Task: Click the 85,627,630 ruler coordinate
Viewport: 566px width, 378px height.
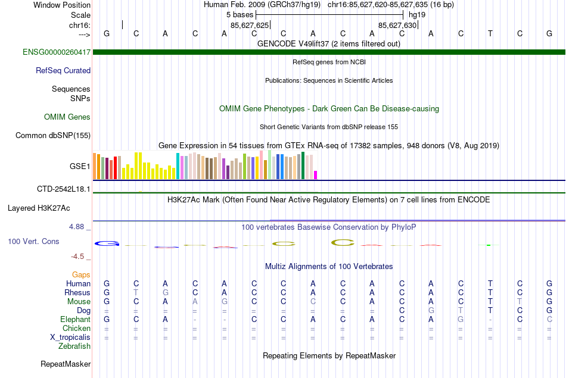Action: pyautogui.click(x=397, y=25)
